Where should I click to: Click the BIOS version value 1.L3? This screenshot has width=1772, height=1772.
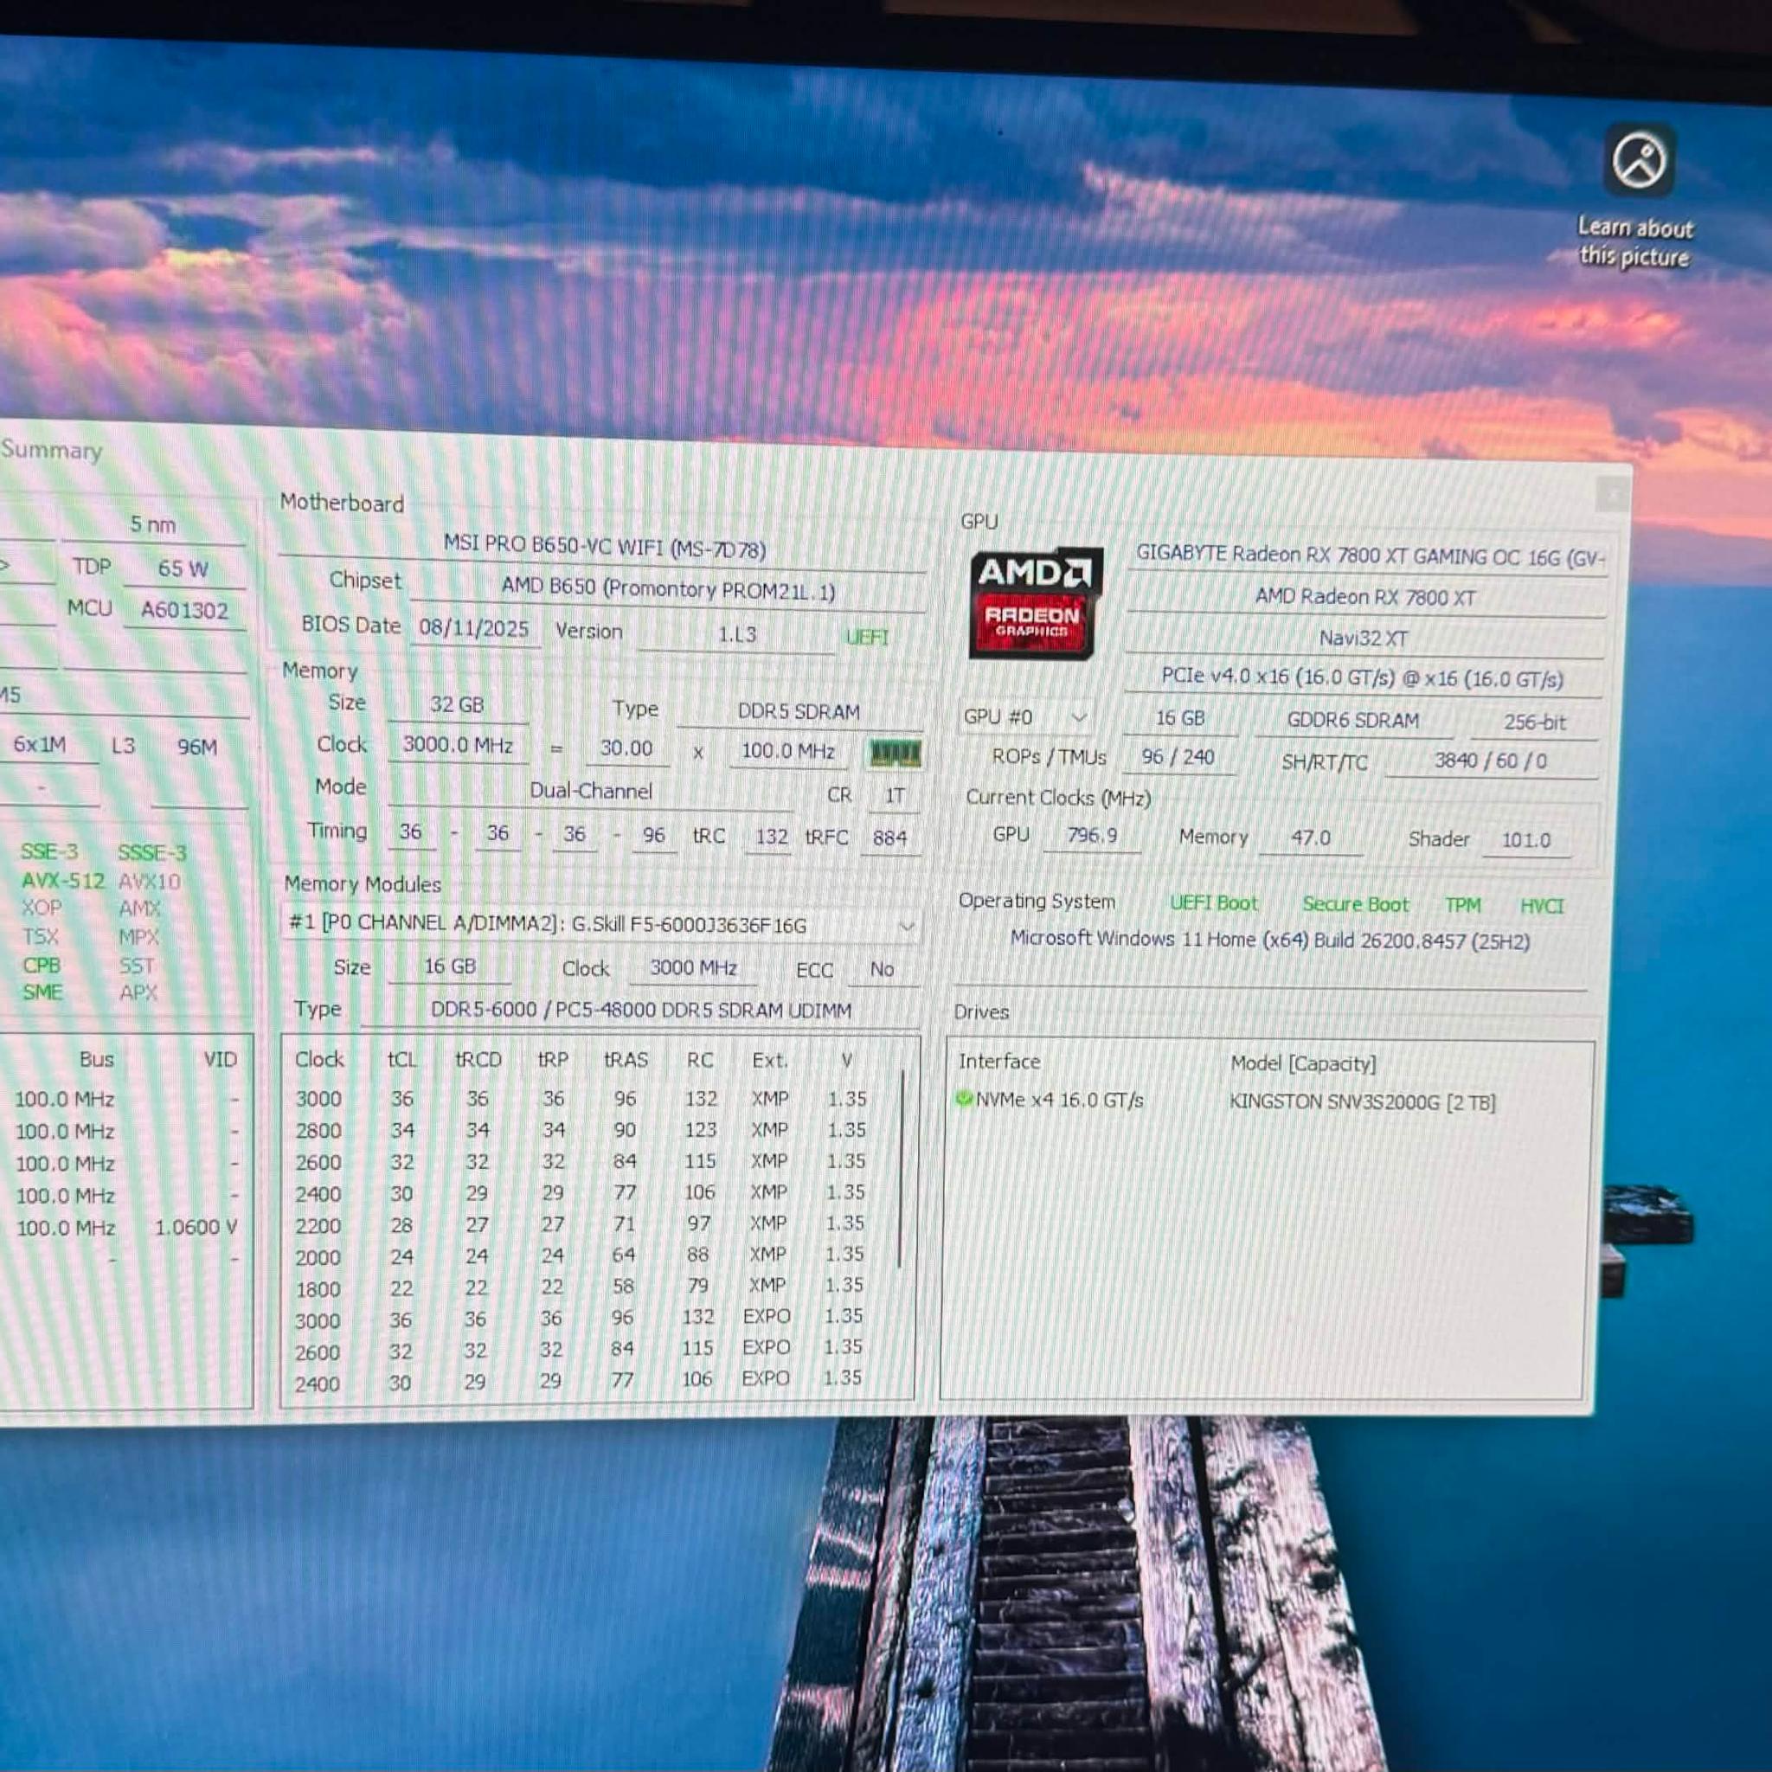736,633
